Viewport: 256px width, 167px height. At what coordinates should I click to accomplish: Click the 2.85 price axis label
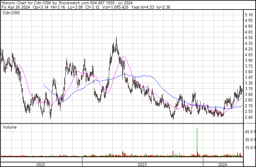click(x=249, y=100)
